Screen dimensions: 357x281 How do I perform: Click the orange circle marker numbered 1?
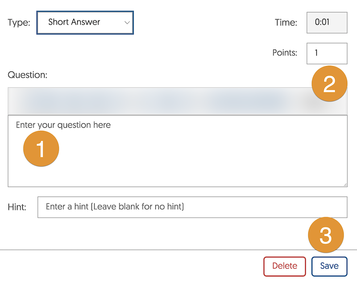(x=41, y=149)
